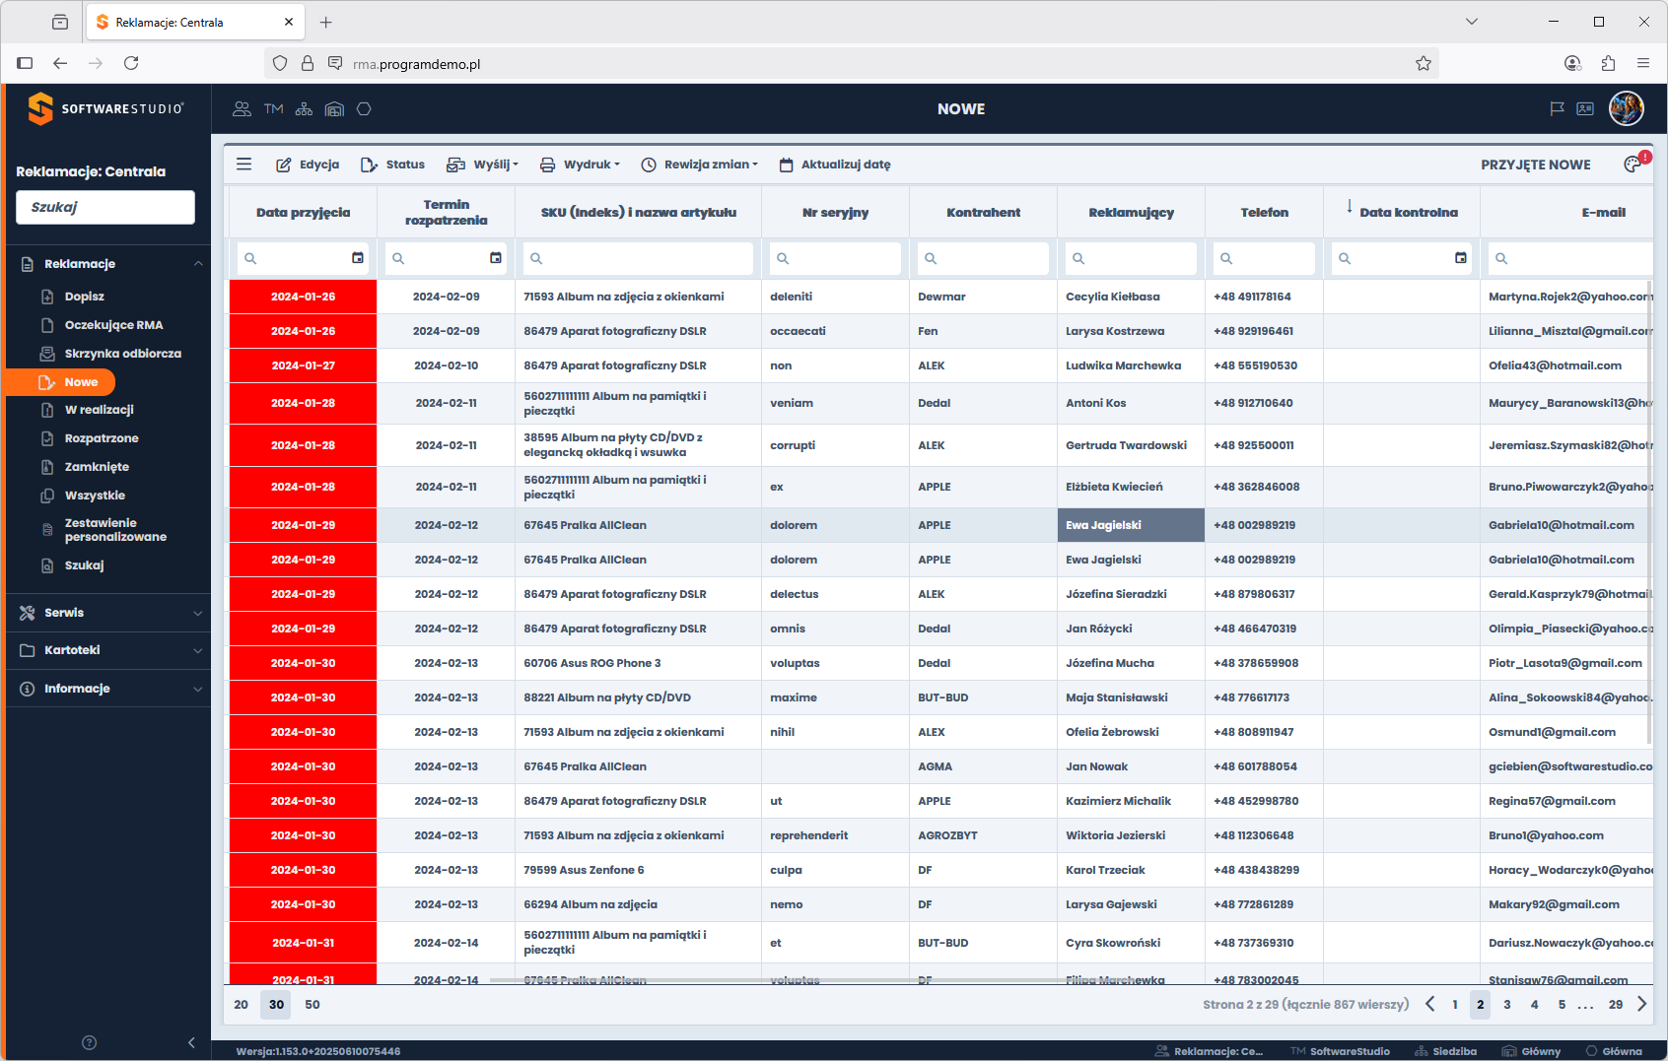Screen dimensions: 1668x1061
Task: Open the user avatar profile picture
Action: pos(1626,108)
